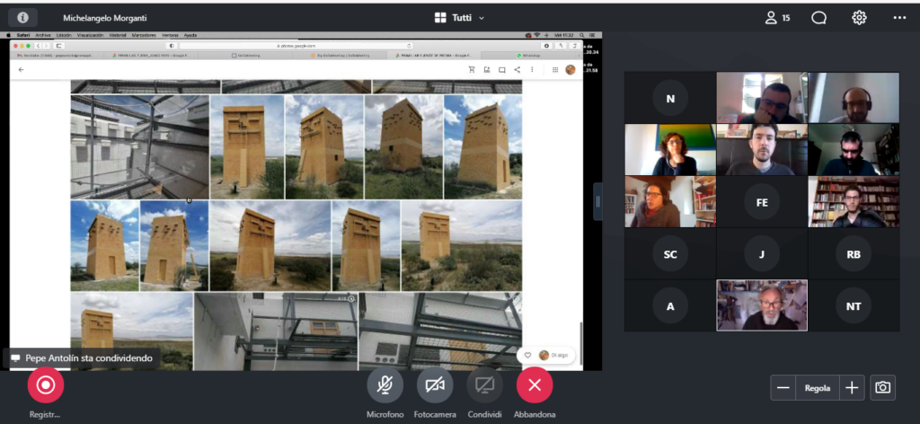Expand the Tutti view dropdown

coord(460,18)
